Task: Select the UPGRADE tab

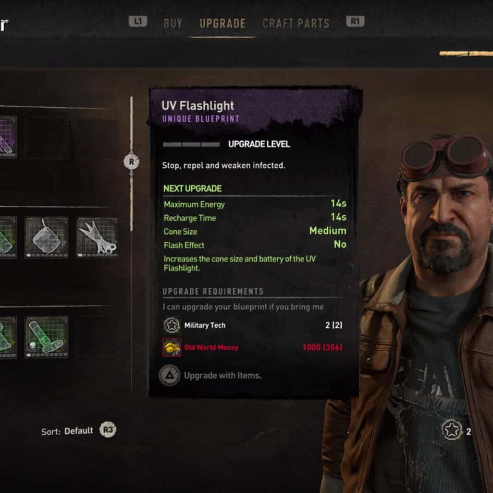Action: [223, 23]
